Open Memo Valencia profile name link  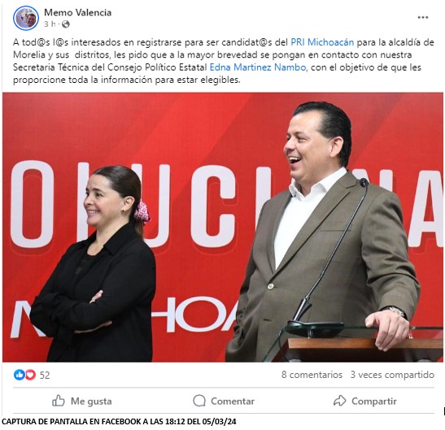point(77,12)
